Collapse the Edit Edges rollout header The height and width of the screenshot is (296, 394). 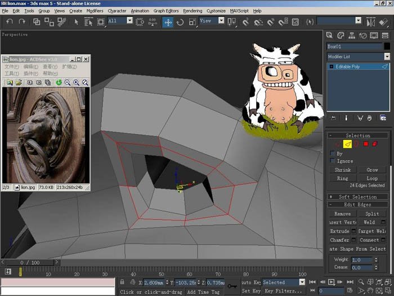pos(358,204)
